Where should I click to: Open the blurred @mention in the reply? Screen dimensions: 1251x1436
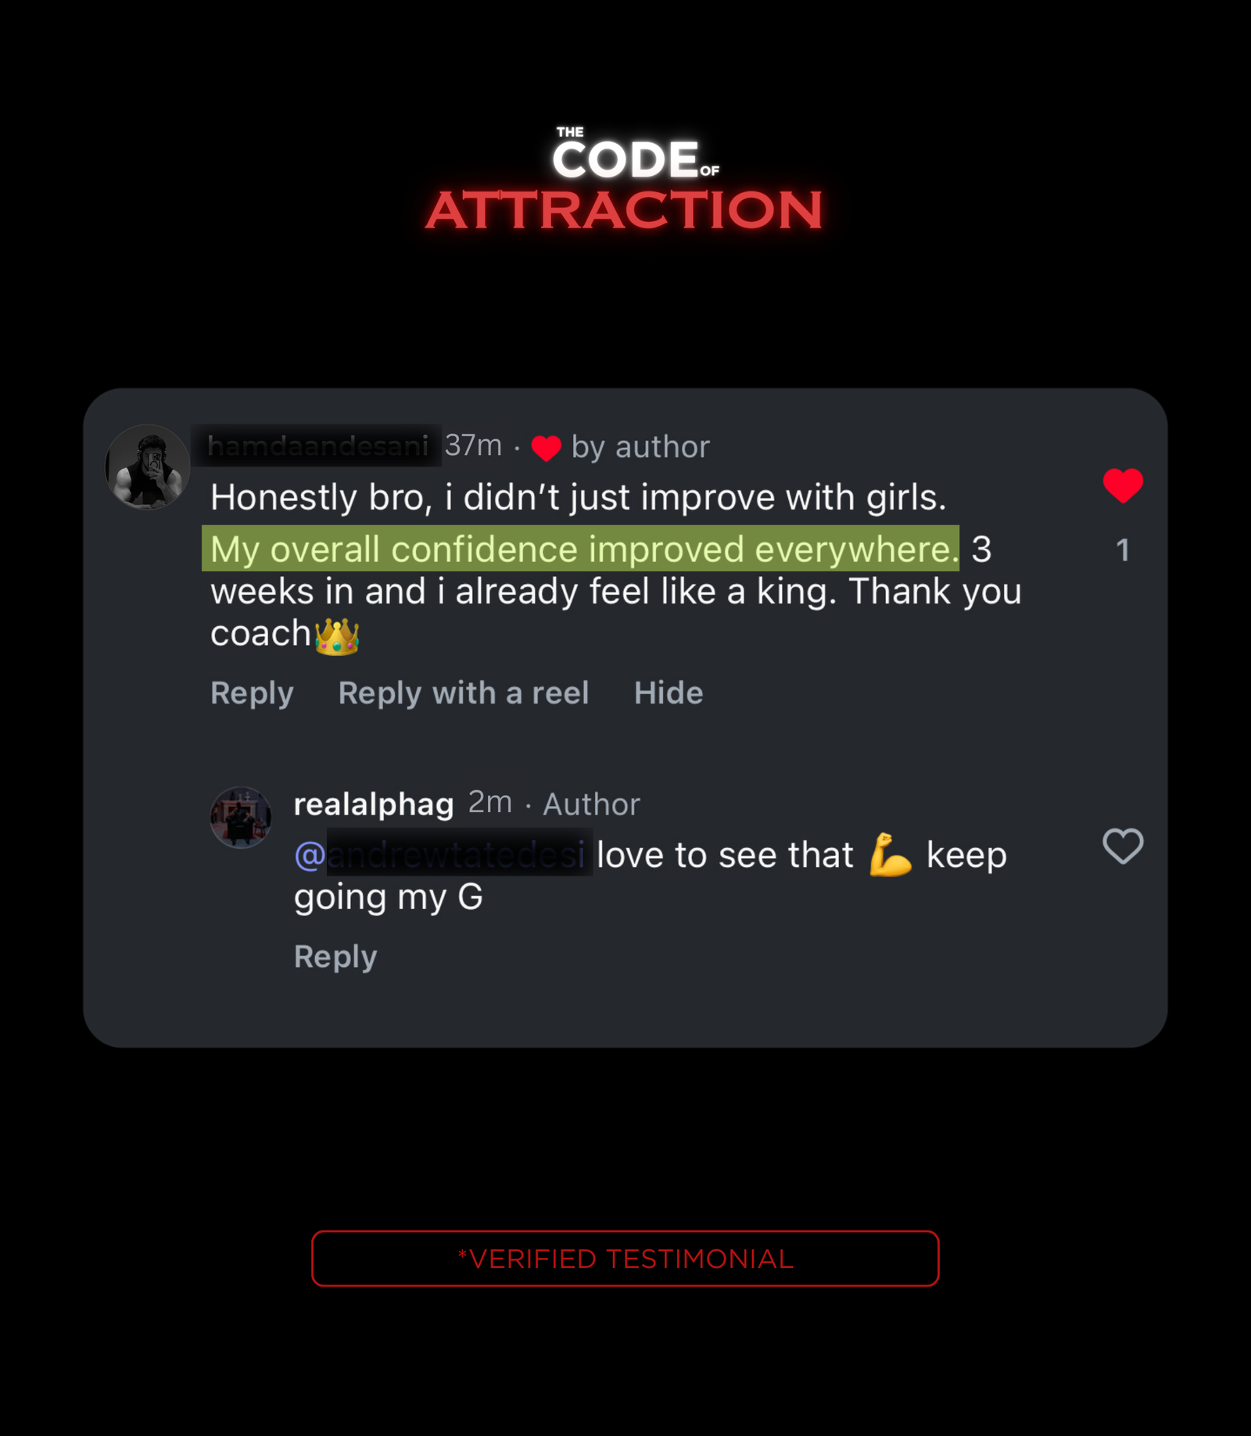tap(443, 854)
